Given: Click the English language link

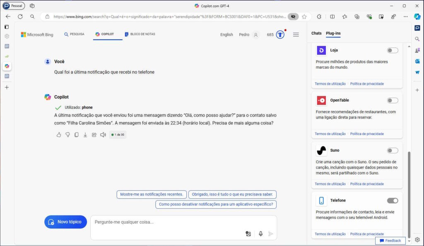Looking at the screenshot, I should click(x=226, y=35).
